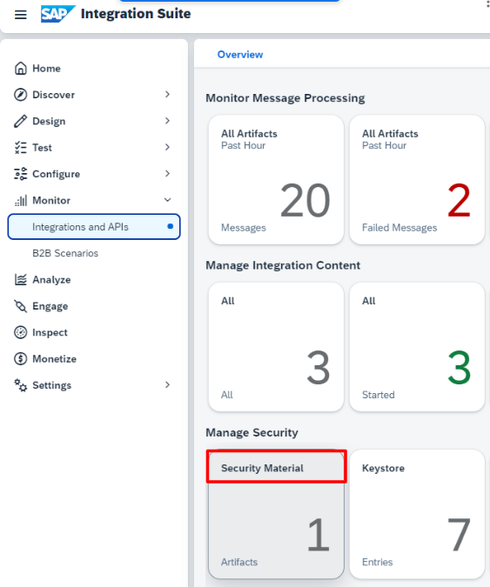This screenshot has height=587, width=490.
Task: Collapse the Monitor section chevron
Action: point(167,200)
